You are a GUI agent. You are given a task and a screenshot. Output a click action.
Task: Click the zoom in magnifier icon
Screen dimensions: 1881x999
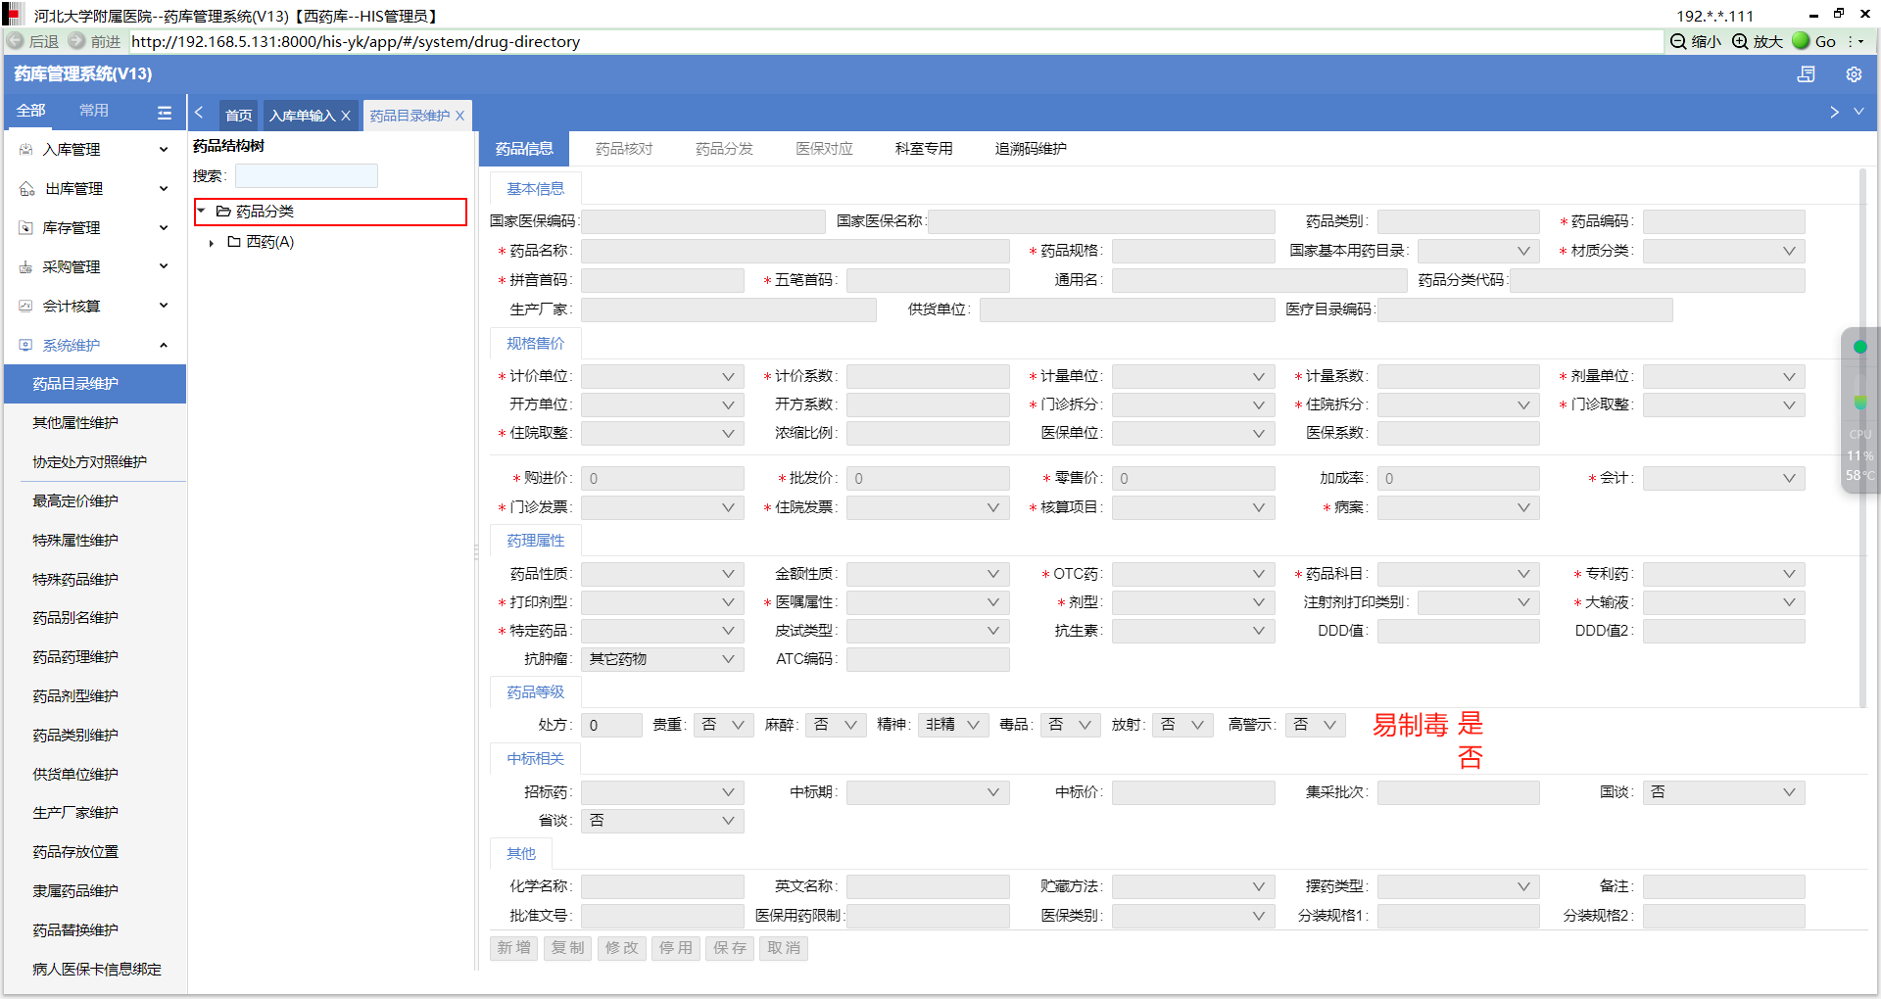(1740, 41)
